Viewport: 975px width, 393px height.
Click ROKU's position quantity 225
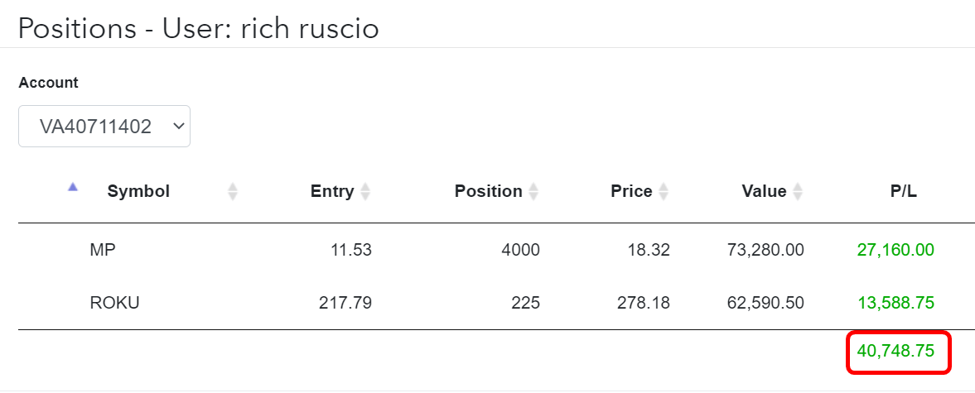[x=526, y=303]
